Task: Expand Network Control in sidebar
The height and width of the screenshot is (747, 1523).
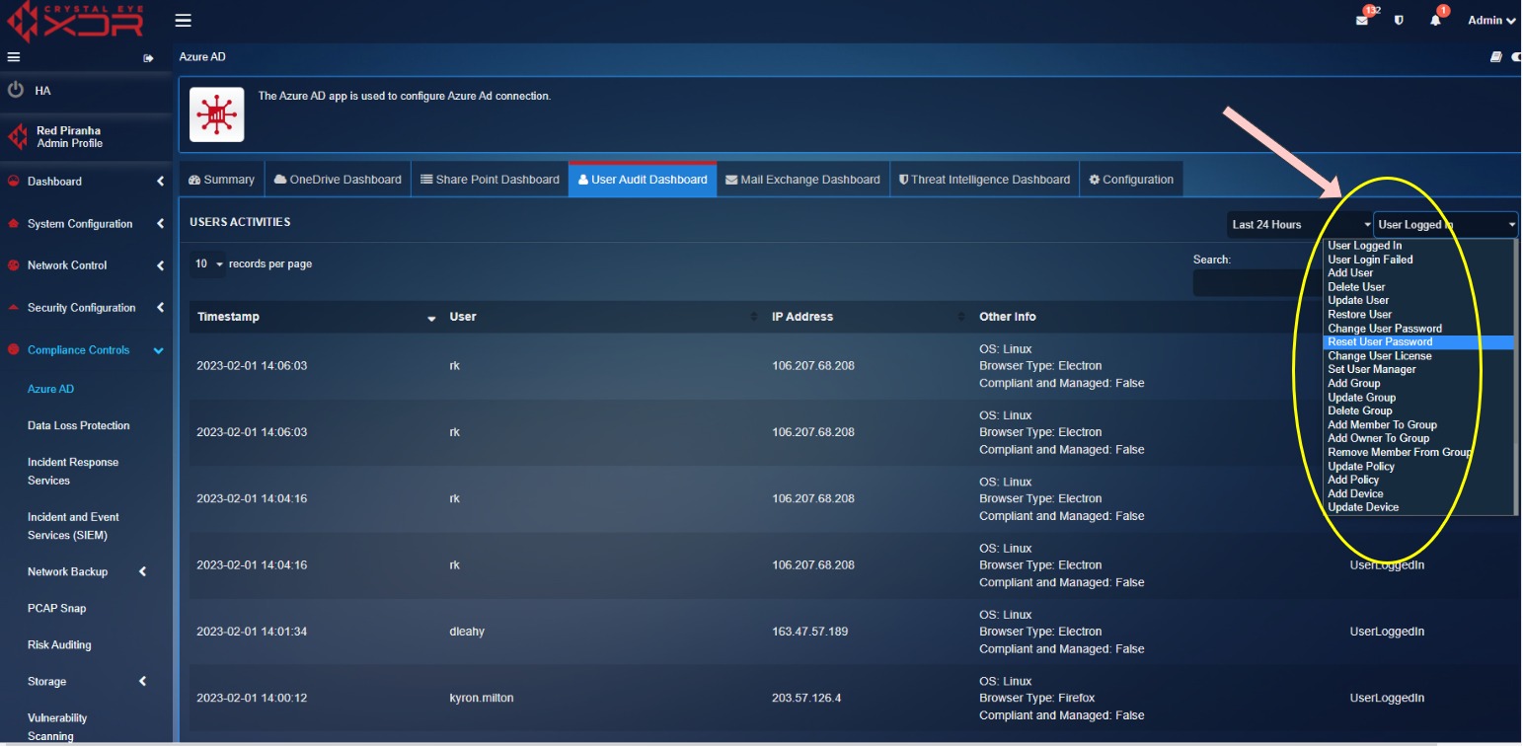Action: [86, 265]
